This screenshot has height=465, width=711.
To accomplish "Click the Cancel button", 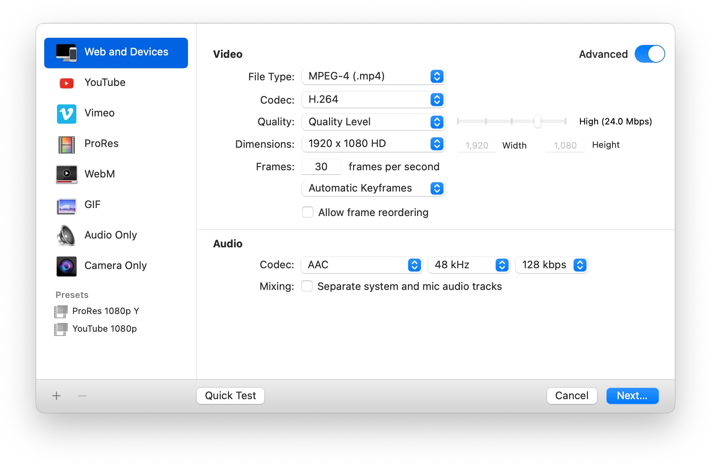I will [x=572, y=396].
